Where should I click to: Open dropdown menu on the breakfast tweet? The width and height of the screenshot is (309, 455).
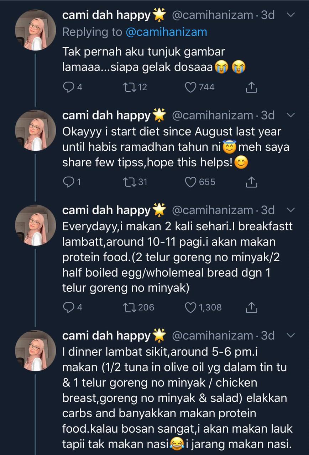tap(291, 210)
